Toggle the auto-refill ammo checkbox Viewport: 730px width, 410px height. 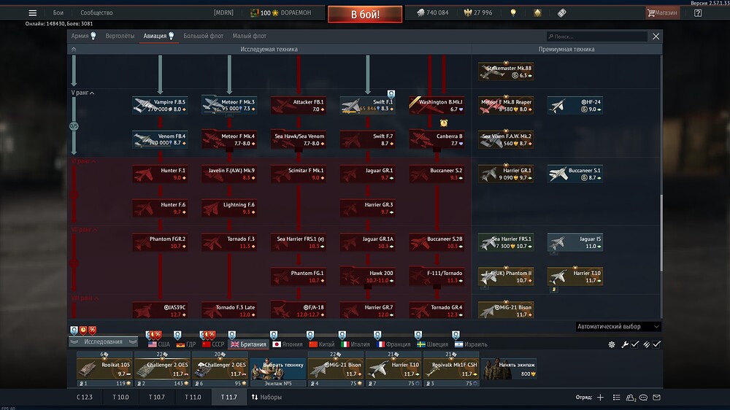tap(656, 344)
